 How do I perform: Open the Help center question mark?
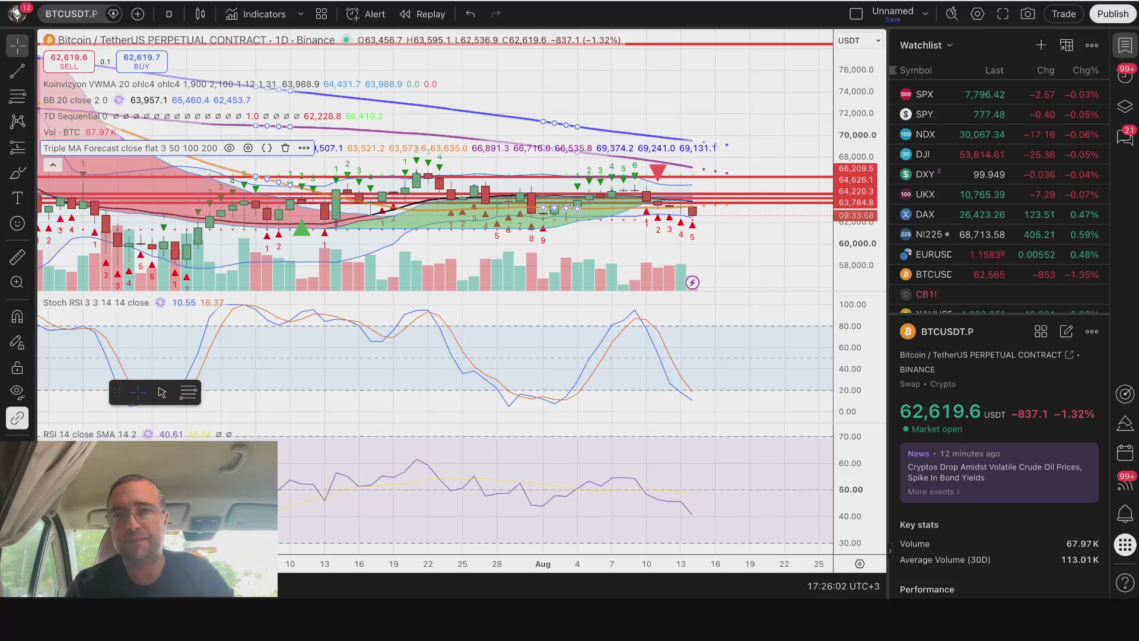1125,583
